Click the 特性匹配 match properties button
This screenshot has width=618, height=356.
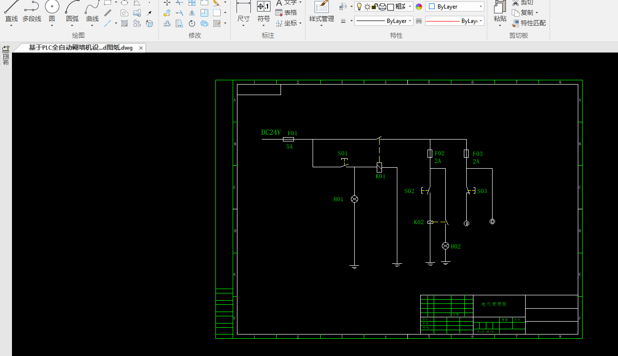coord(528,23)
